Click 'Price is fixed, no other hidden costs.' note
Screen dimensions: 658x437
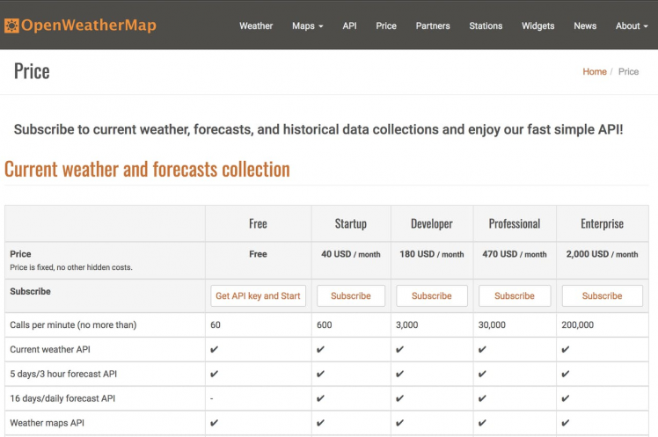[71, 267]
